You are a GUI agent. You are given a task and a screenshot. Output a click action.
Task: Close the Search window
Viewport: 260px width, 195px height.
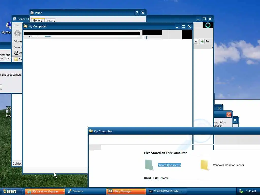[x=210, y=19]
